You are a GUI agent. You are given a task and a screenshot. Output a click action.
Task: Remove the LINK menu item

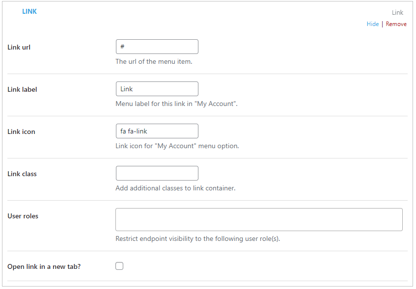pyautogui.click(x=396, y=24)
